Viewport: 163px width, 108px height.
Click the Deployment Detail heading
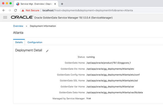pos(29,50)
